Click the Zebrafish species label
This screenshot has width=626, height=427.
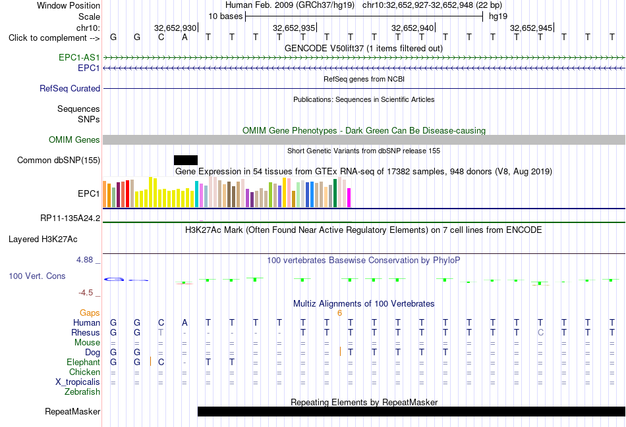coord(82,392)
